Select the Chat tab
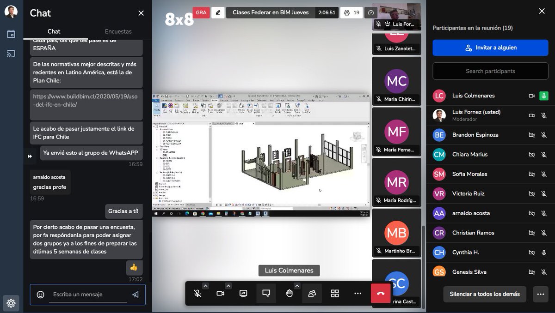Viewport: 555px width, 313px height. click(x=54, y=31)
